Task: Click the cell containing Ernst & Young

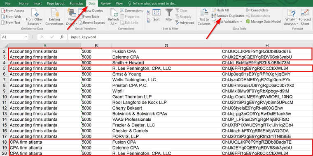Action: pyautogui.click(x=166, y=74)
